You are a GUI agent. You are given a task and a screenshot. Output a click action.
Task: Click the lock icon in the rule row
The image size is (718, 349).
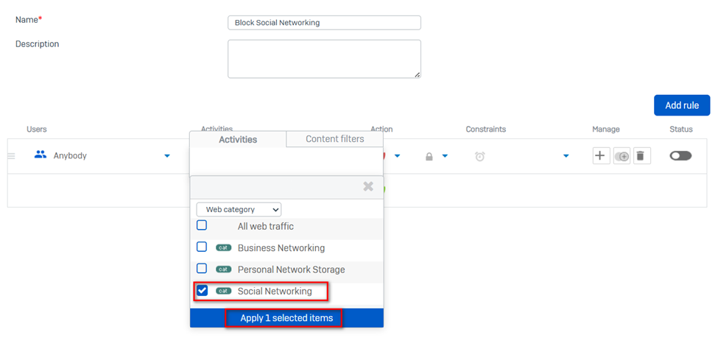tap(429, 157)
